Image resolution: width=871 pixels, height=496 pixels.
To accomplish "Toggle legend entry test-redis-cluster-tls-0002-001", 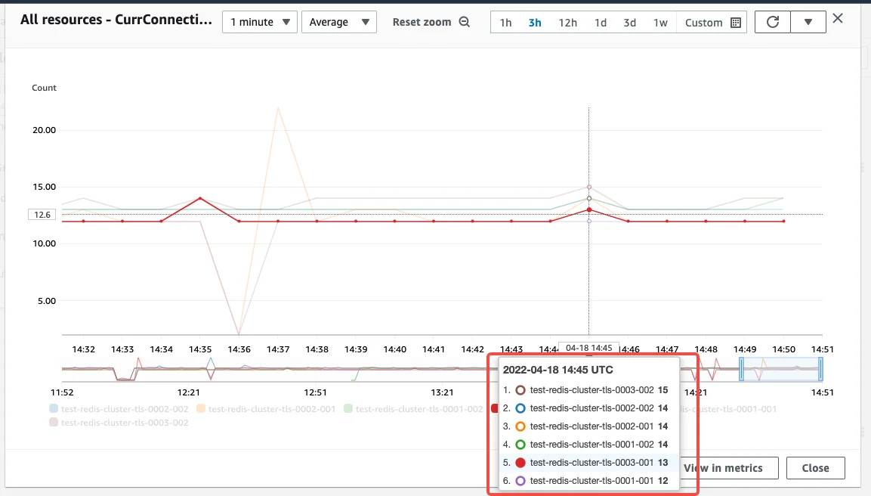I will 266,409.
